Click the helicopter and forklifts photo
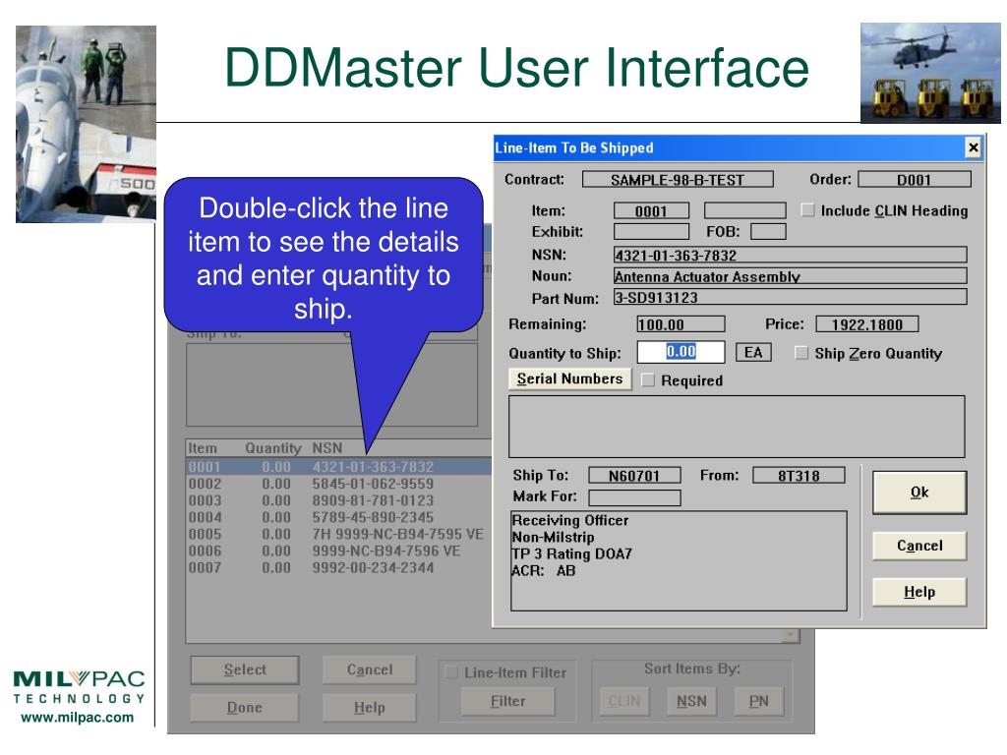Viewport: 1007px width, 755px height. [930, 73]
